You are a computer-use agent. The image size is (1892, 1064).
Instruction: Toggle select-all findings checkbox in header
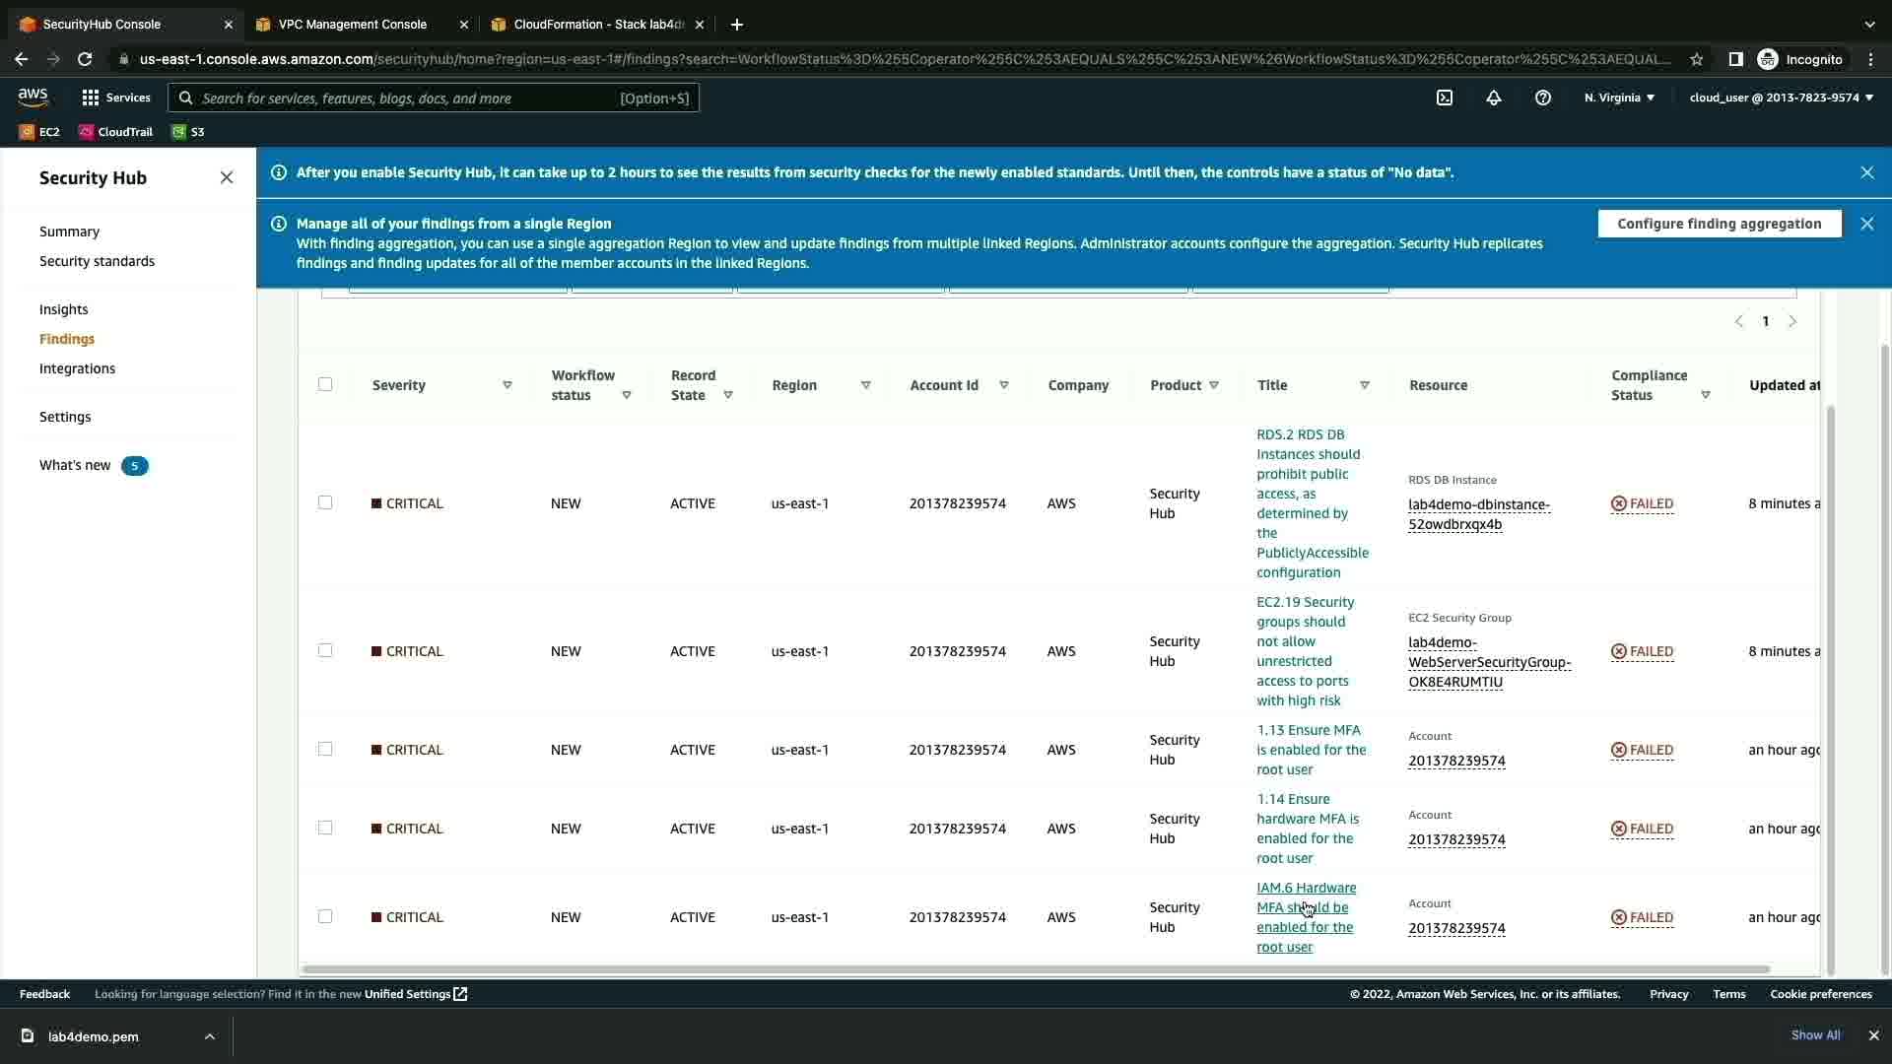(325, 384)
